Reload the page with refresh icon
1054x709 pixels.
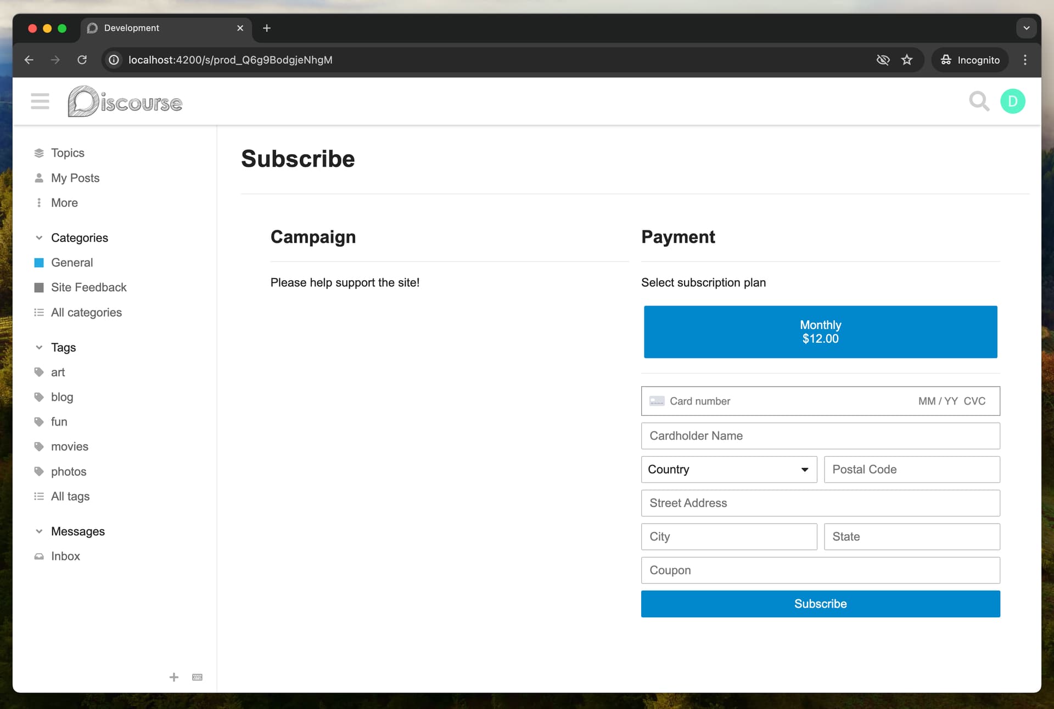[82, 60]
